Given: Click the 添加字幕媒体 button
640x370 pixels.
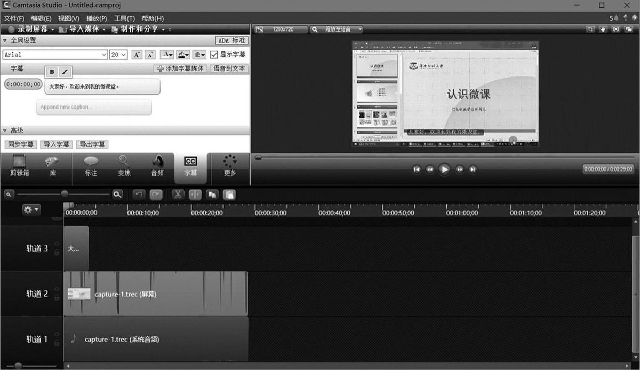Looking at the screenshot, I should pos(181,69).
